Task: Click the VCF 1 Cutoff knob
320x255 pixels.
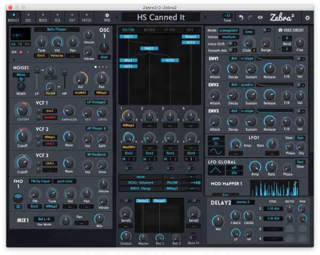Action: [22, 110]
